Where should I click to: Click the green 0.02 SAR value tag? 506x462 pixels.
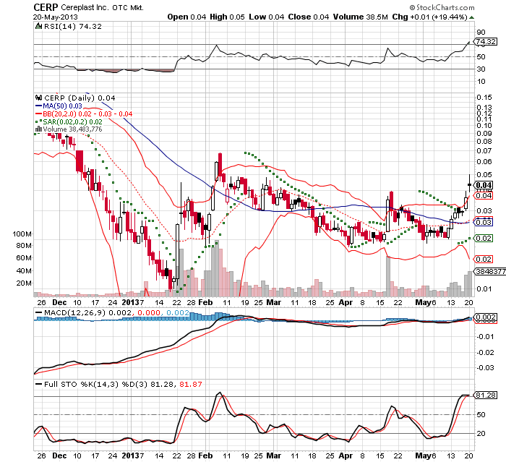[x=484, y=239]
